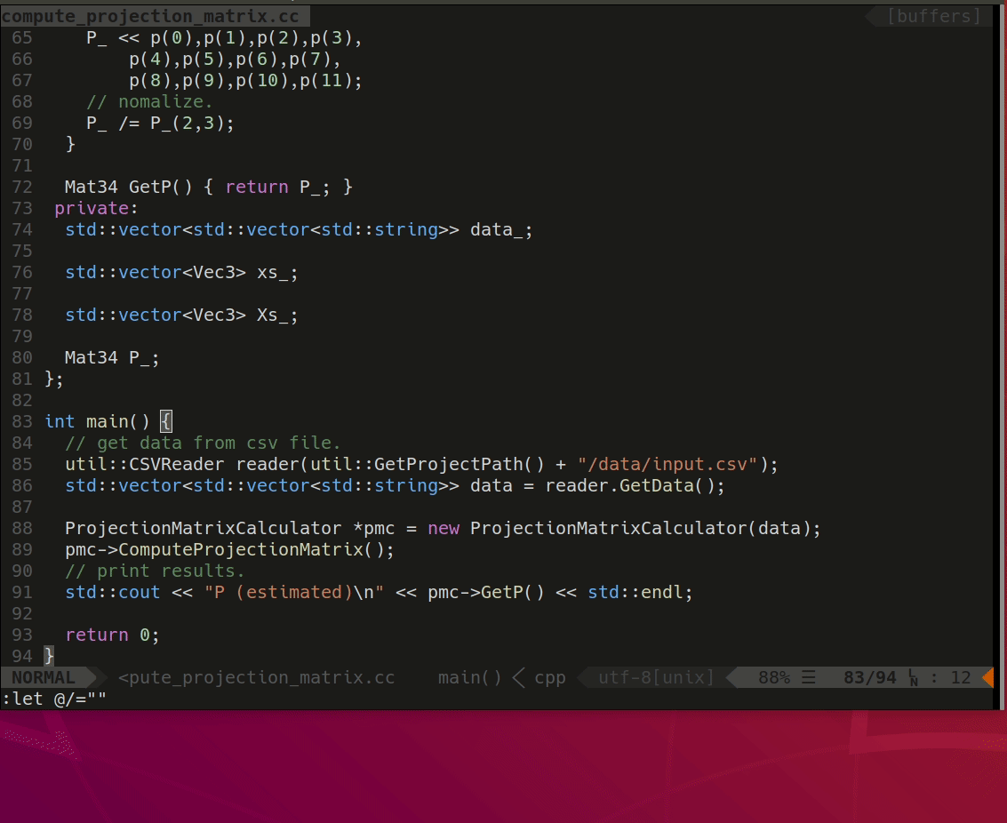The height and width of the screenshot is (823, 1007).
Task: Click the "/data/input.csv" string literal
Action: pyautogui.click(x=667, y=464)
